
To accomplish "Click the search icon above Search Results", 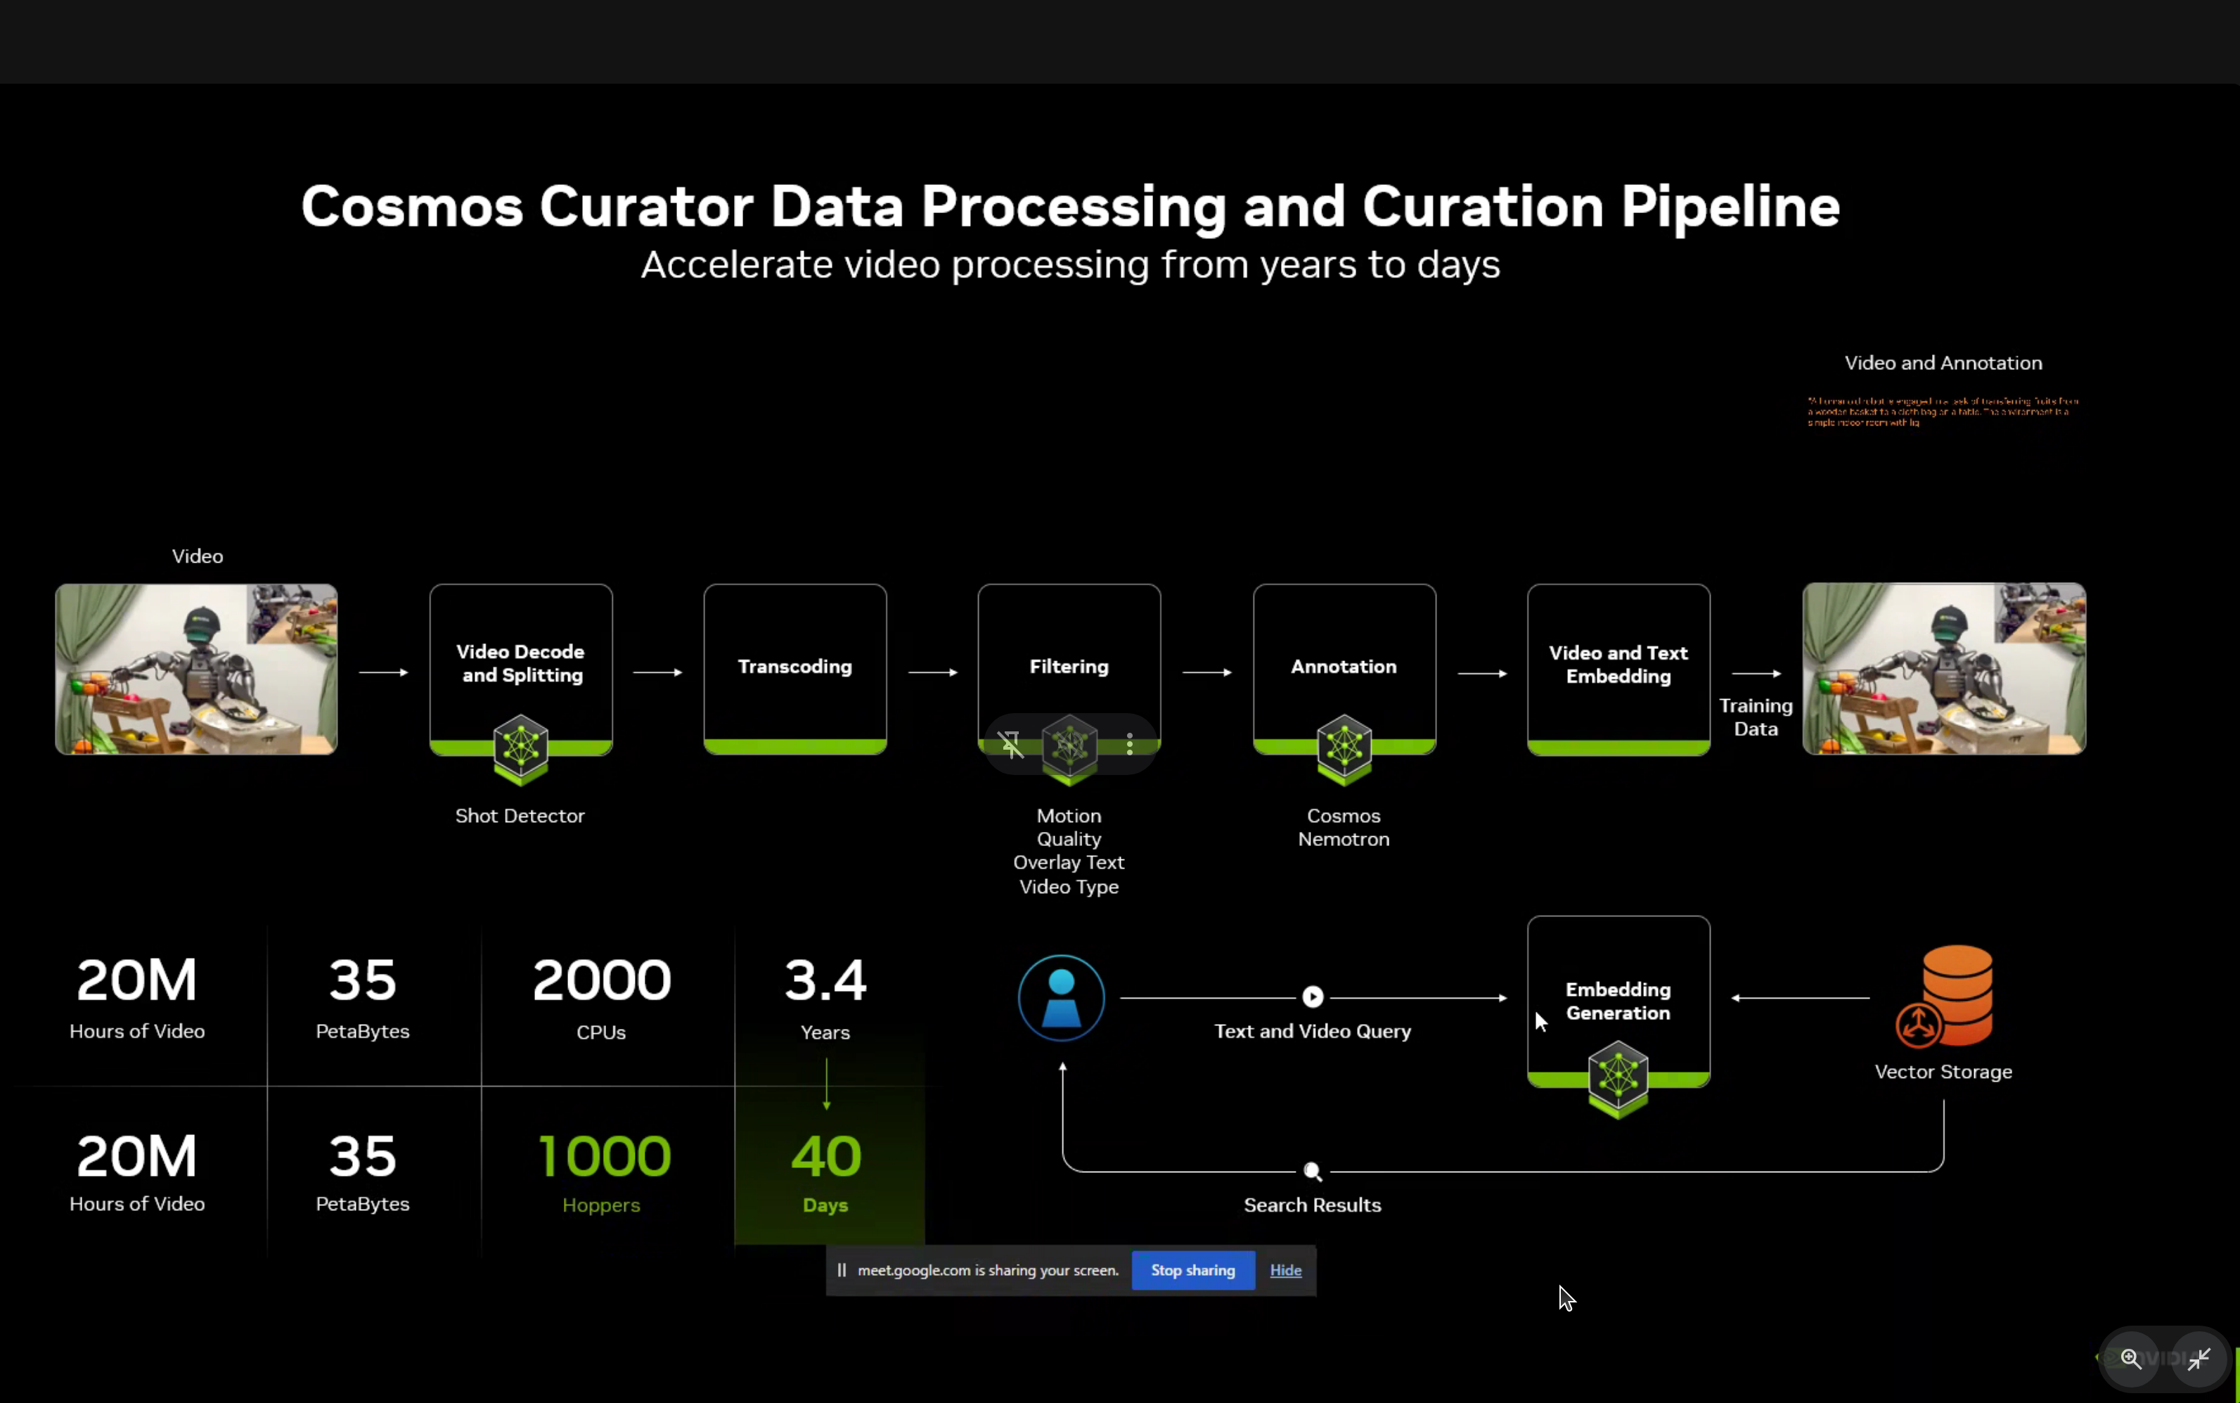I will 1311,1171.
